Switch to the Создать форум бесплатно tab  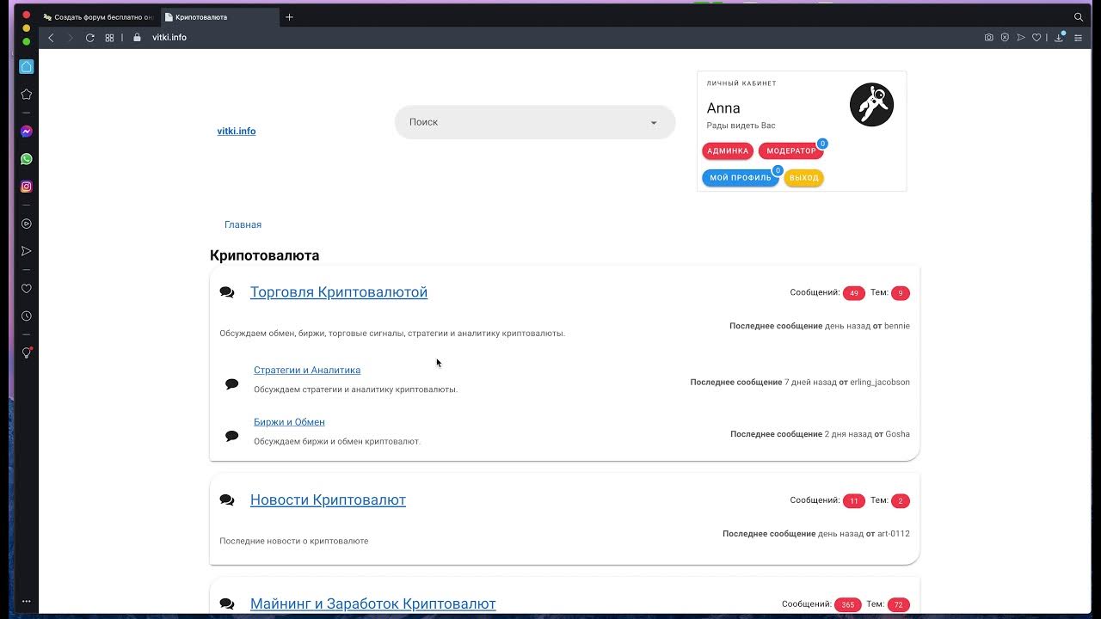tap(98, 17)
